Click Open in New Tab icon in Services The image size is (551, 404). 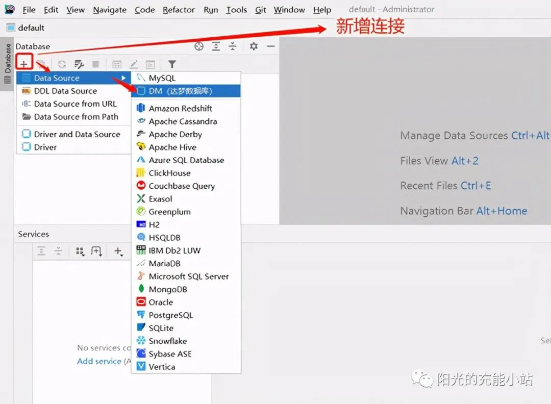click(x=96, y=251)
